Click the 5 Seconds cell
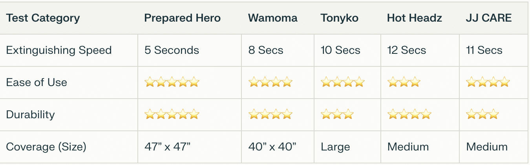Screen dimensions: 530x165 pos(172,50)
